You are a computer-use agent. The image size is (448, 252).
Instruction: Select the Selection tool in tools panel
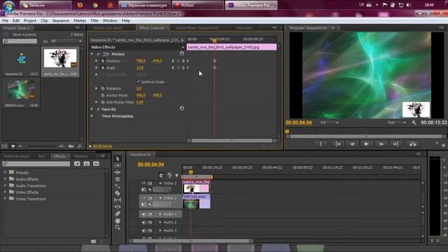click(x=118, y=159)
